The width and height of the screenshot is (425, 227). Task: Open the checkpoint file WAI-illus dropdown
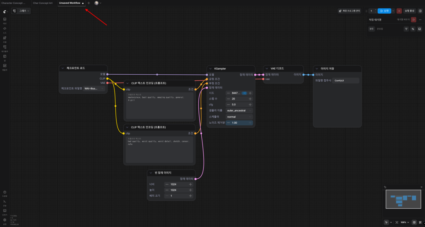tap(94, 88)
